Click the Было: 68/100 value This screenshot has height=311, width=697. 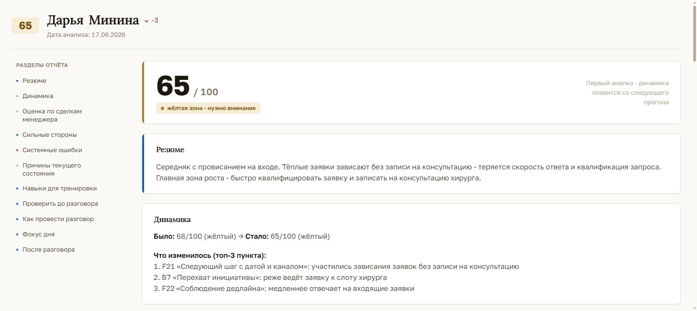195,236
